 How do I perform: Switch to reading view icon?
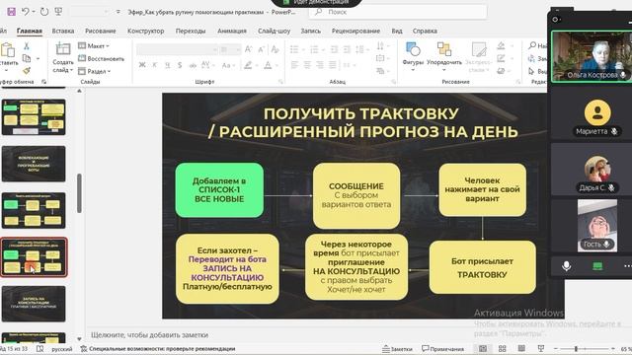click(x=521, y=348)
